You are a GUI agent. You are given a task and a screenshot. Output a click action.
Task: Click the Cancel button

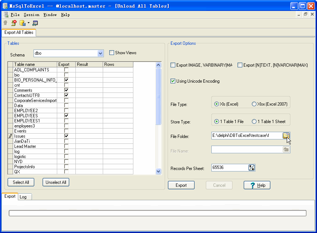pyautogui.click(x=219, y=185)
